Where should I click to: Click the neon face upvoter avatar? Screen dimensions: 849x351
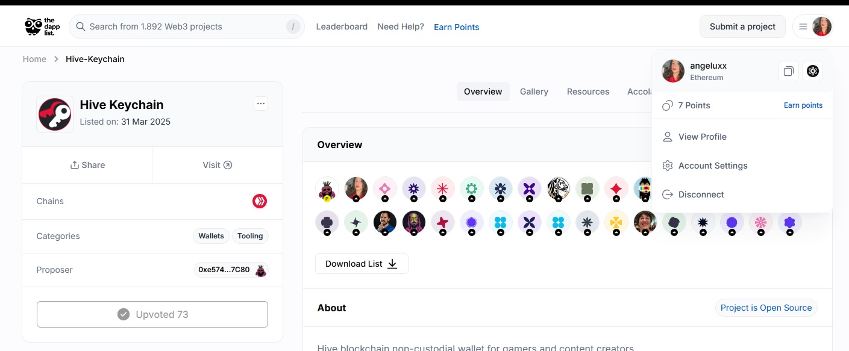point(414,223)
